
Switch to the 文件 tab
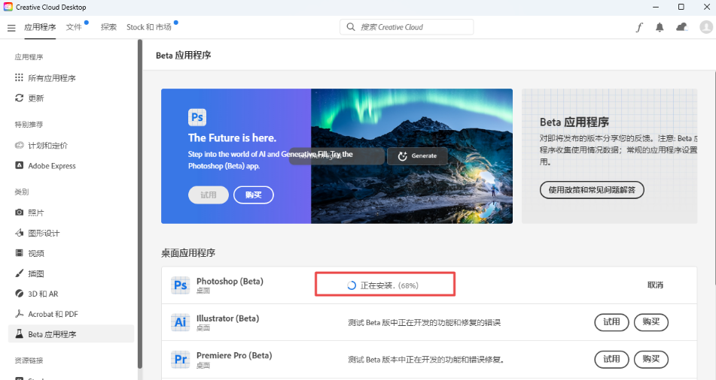click(74, 27)
